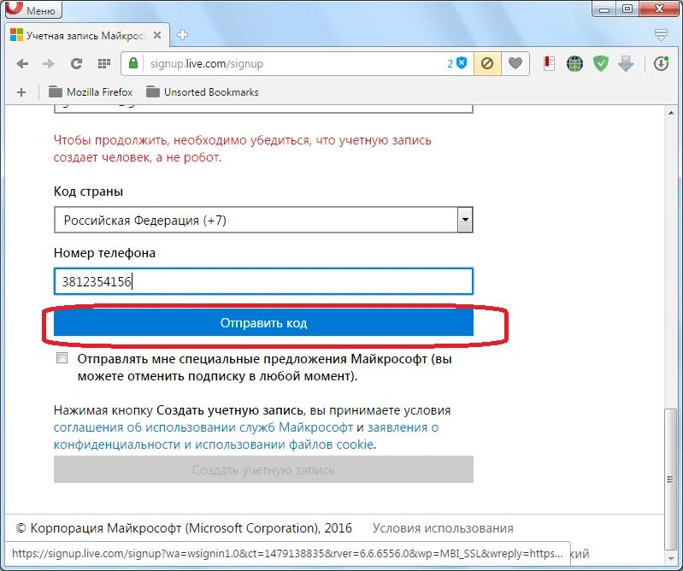The height and width of the screenshot is (571, 683).
Task: Reload the current page
Action: coord(77,64)
